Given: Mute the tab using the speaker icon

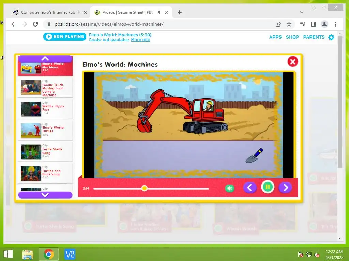Looking at the screenshot, I should [160, 12].
